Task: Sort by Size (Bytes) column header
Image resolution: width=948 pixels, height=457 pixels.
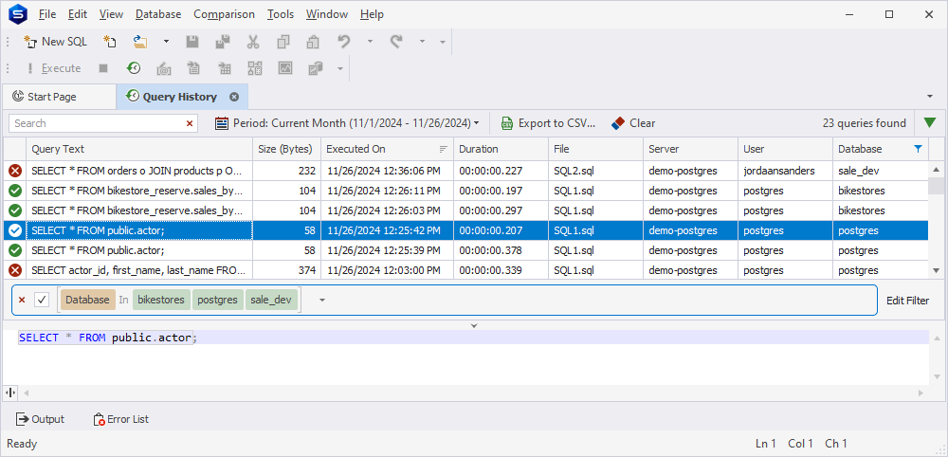Action: 286,149
